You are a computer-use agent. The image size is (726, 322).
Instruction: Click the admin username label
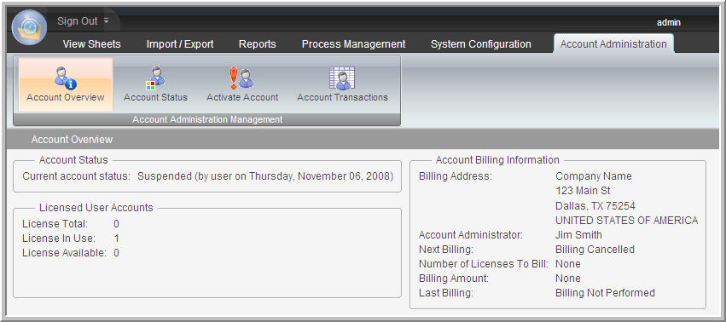[669, 22]
